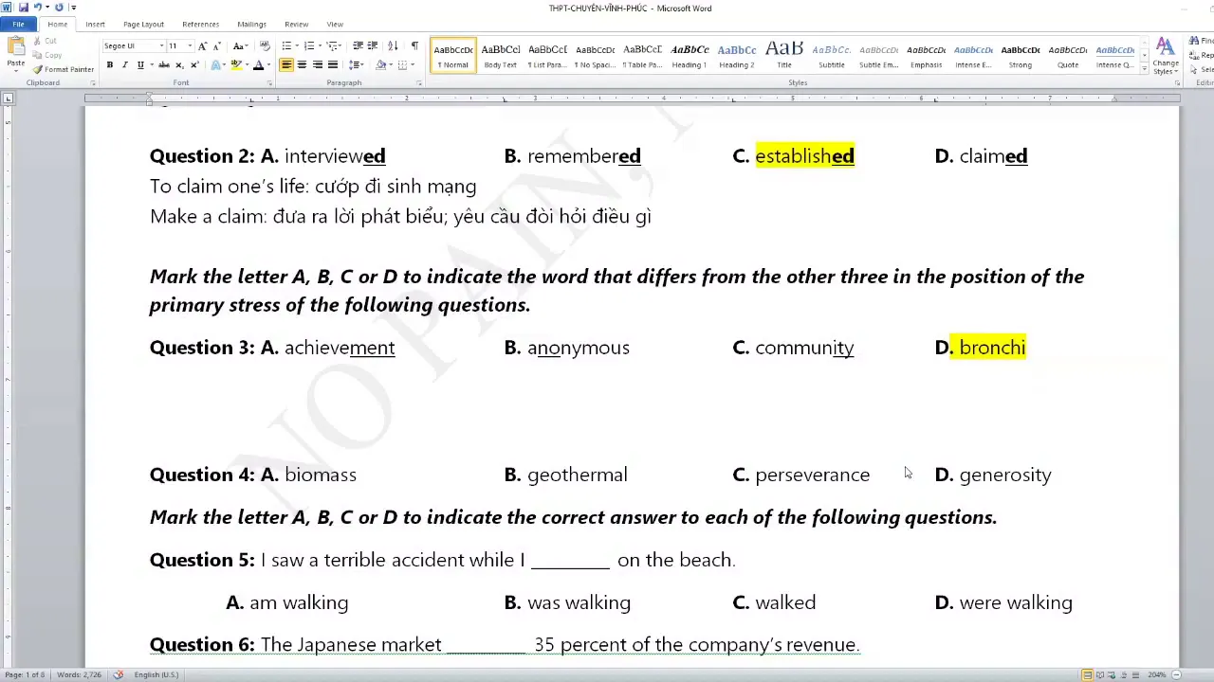
Task: Switch to the View tab
Action: pos(335,24)
